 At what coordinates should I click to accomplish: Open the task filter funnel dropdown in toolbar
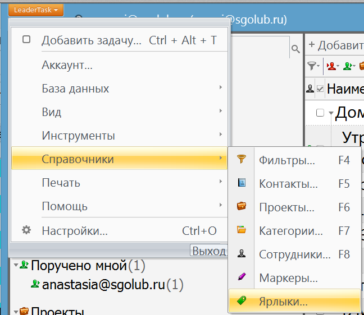pos(313,66)
